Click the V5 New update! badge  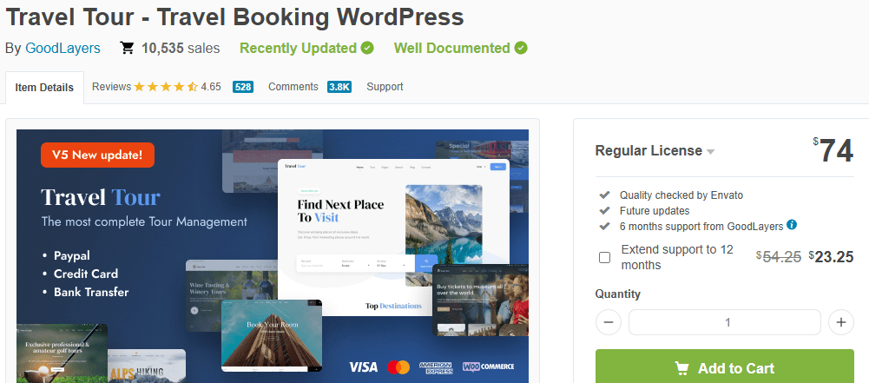[x=97, y=155]
